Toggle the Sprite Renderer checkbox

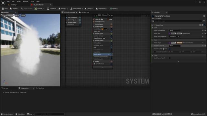111,64
